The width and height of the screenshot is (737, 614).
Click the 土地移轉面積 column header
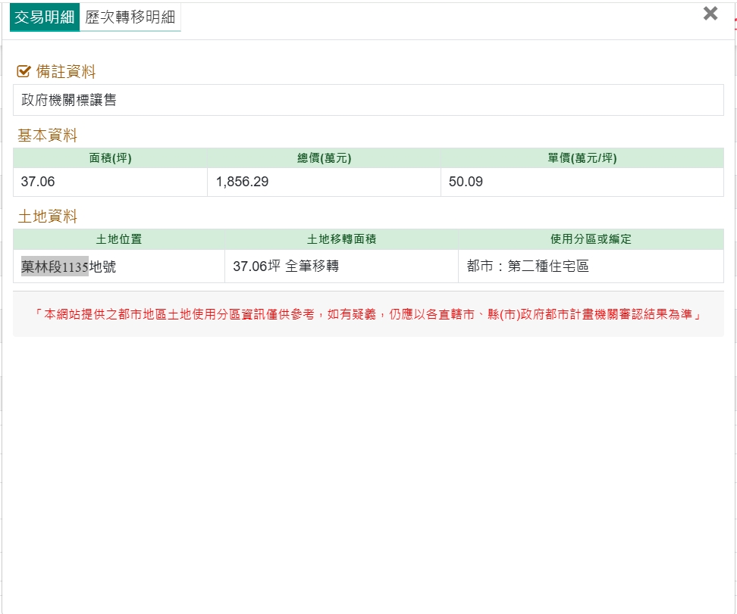pyautogui.click(x=341, y=239)
